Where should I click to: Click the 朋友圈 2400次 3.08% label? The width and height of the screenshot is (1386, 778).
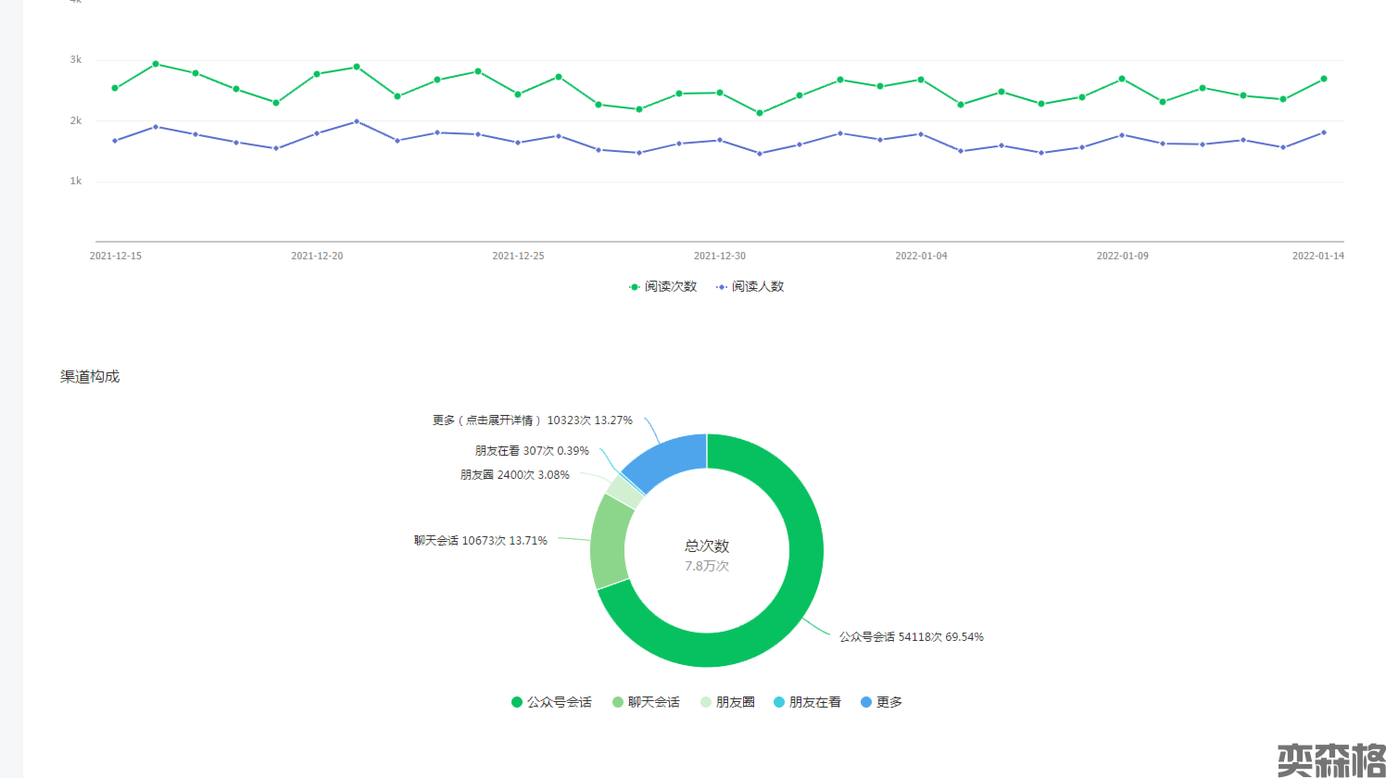tap(514, 475)
